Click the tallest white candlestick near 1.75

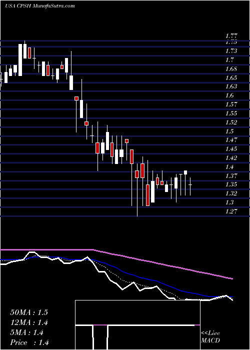[x=20, y=60]
